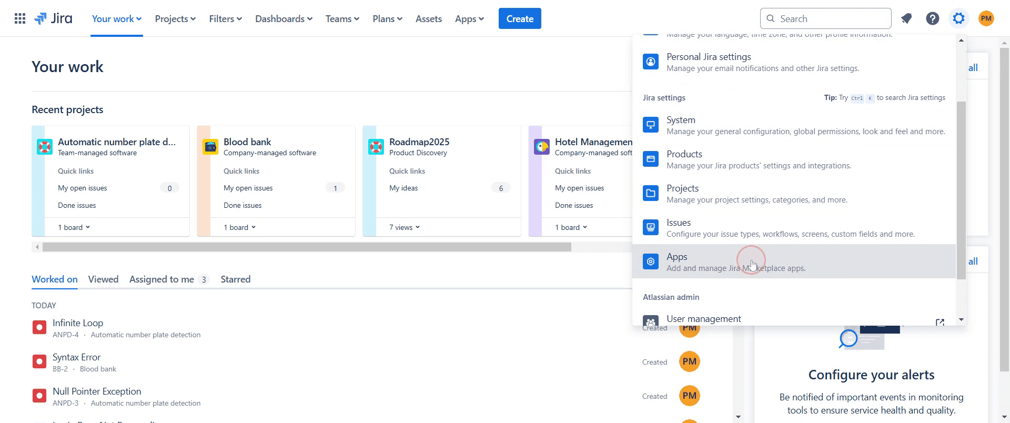Switch to the Assigned to me tab
1010x423 pixels.
pos(169,279)
